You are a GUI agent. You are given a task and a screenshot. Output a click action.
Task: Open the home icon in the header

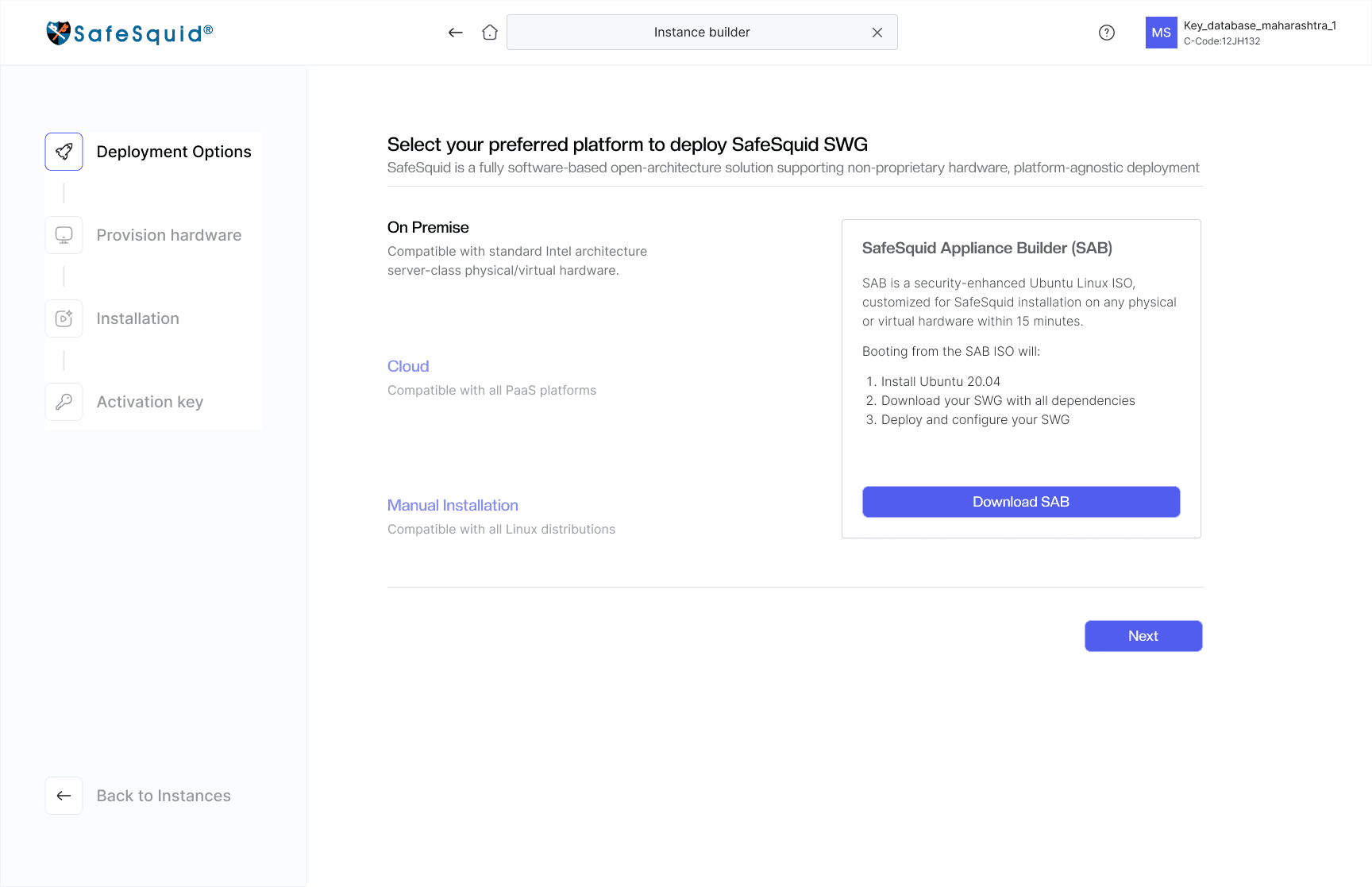tap(490, 33)
